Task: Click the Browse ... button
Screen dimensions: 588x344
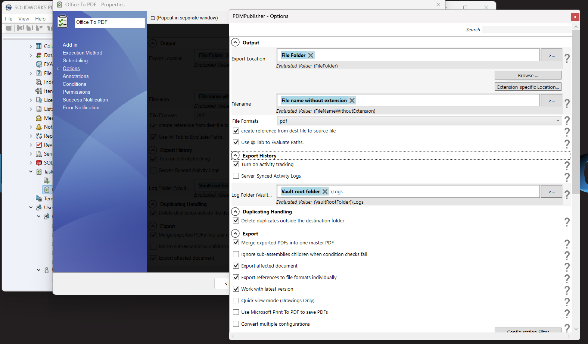Action: pyautogui.click(x=528, y=75)
